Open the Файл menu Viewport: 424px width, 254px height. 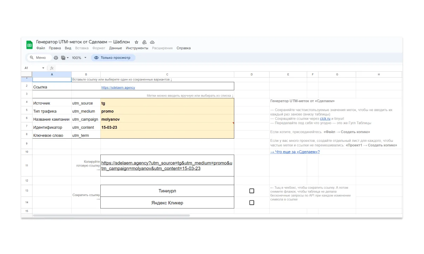[40, 48]
